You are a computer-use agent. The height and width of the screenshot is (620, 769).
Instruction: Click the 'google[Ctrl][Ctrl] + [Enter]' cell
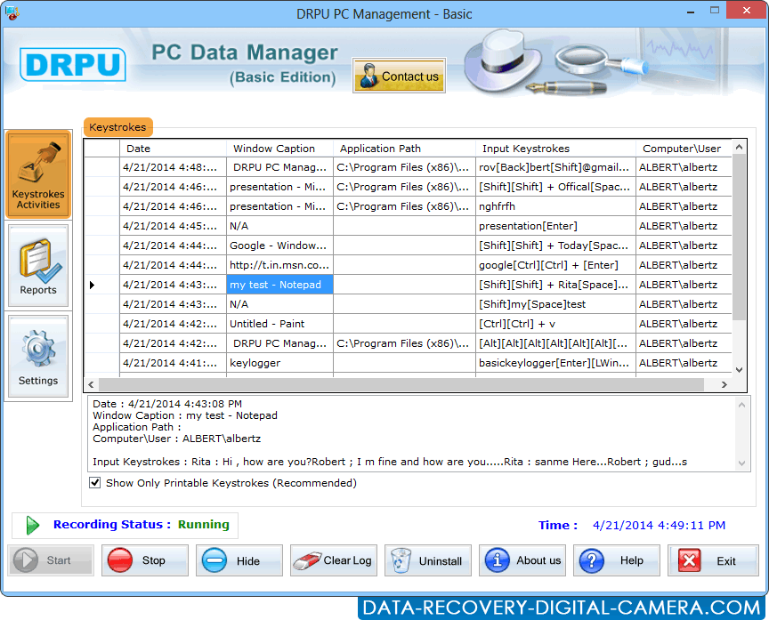[x=555, y=265]
